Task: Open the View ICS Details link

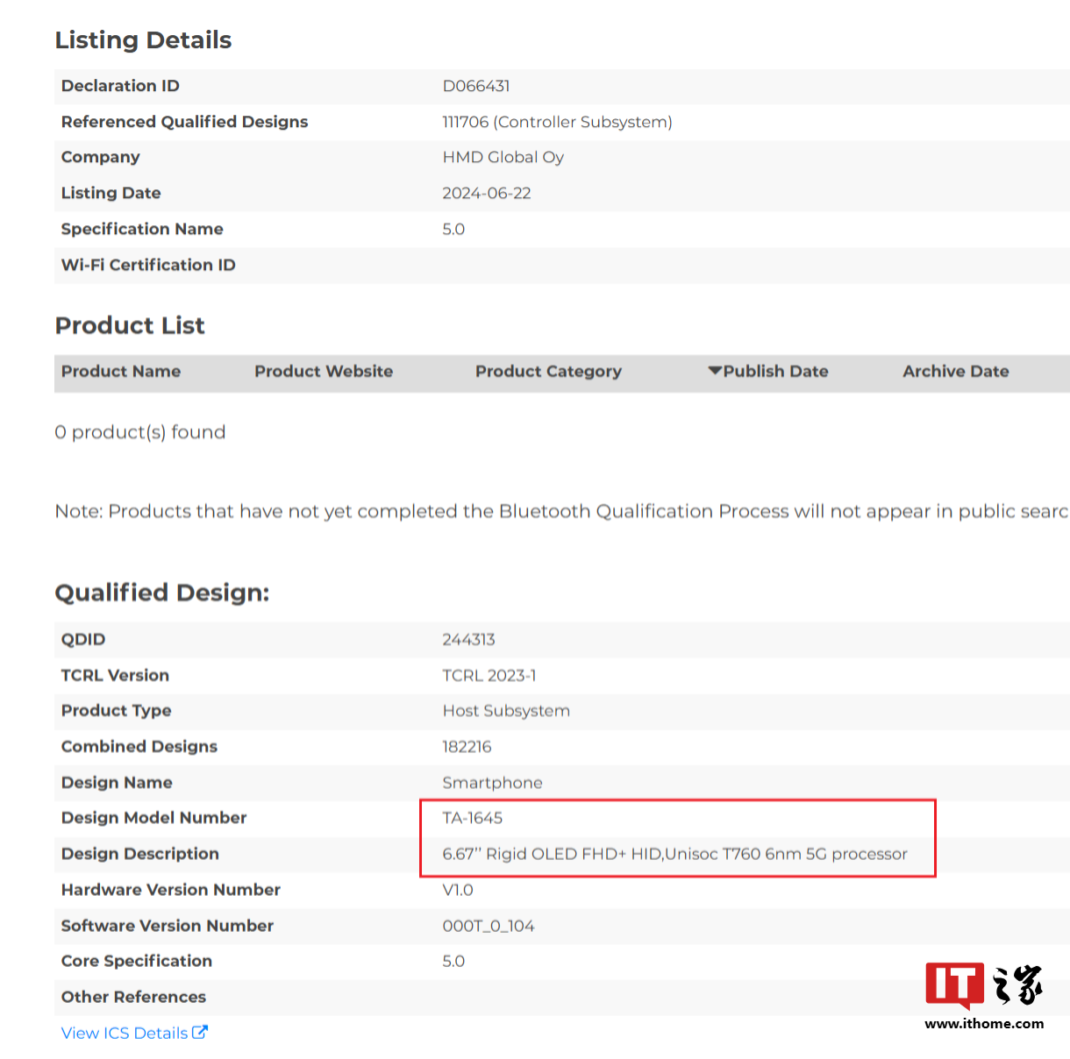Action: point(125,1033)
